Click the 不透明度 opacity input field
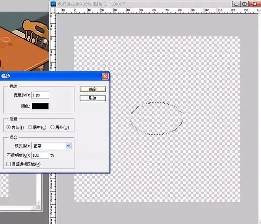Viewport: 261px width, 224px height. pyautogui.click(x=40, y=155)
